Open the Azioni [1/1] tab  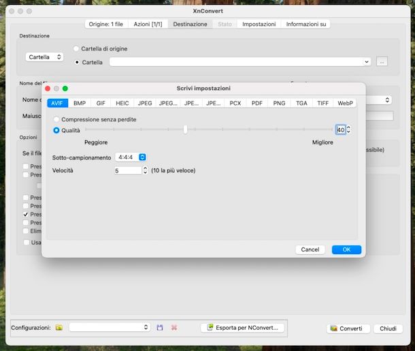[148, 24]
